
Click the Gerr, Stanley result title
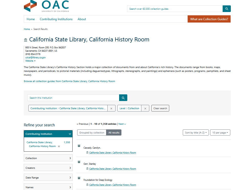90,164
